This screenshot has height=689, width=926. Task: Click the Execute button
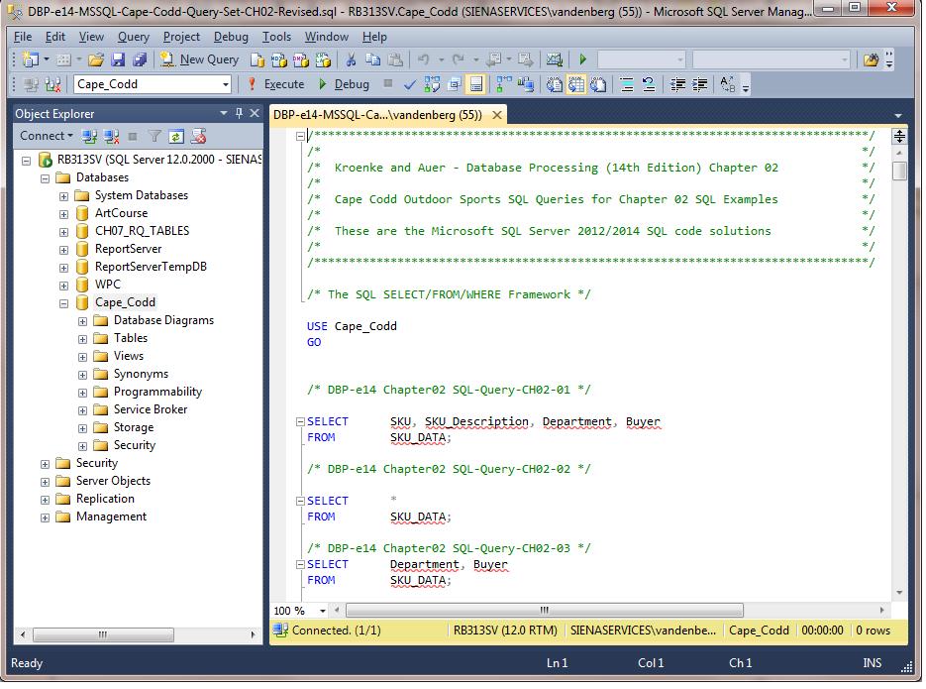click(276, 84)
